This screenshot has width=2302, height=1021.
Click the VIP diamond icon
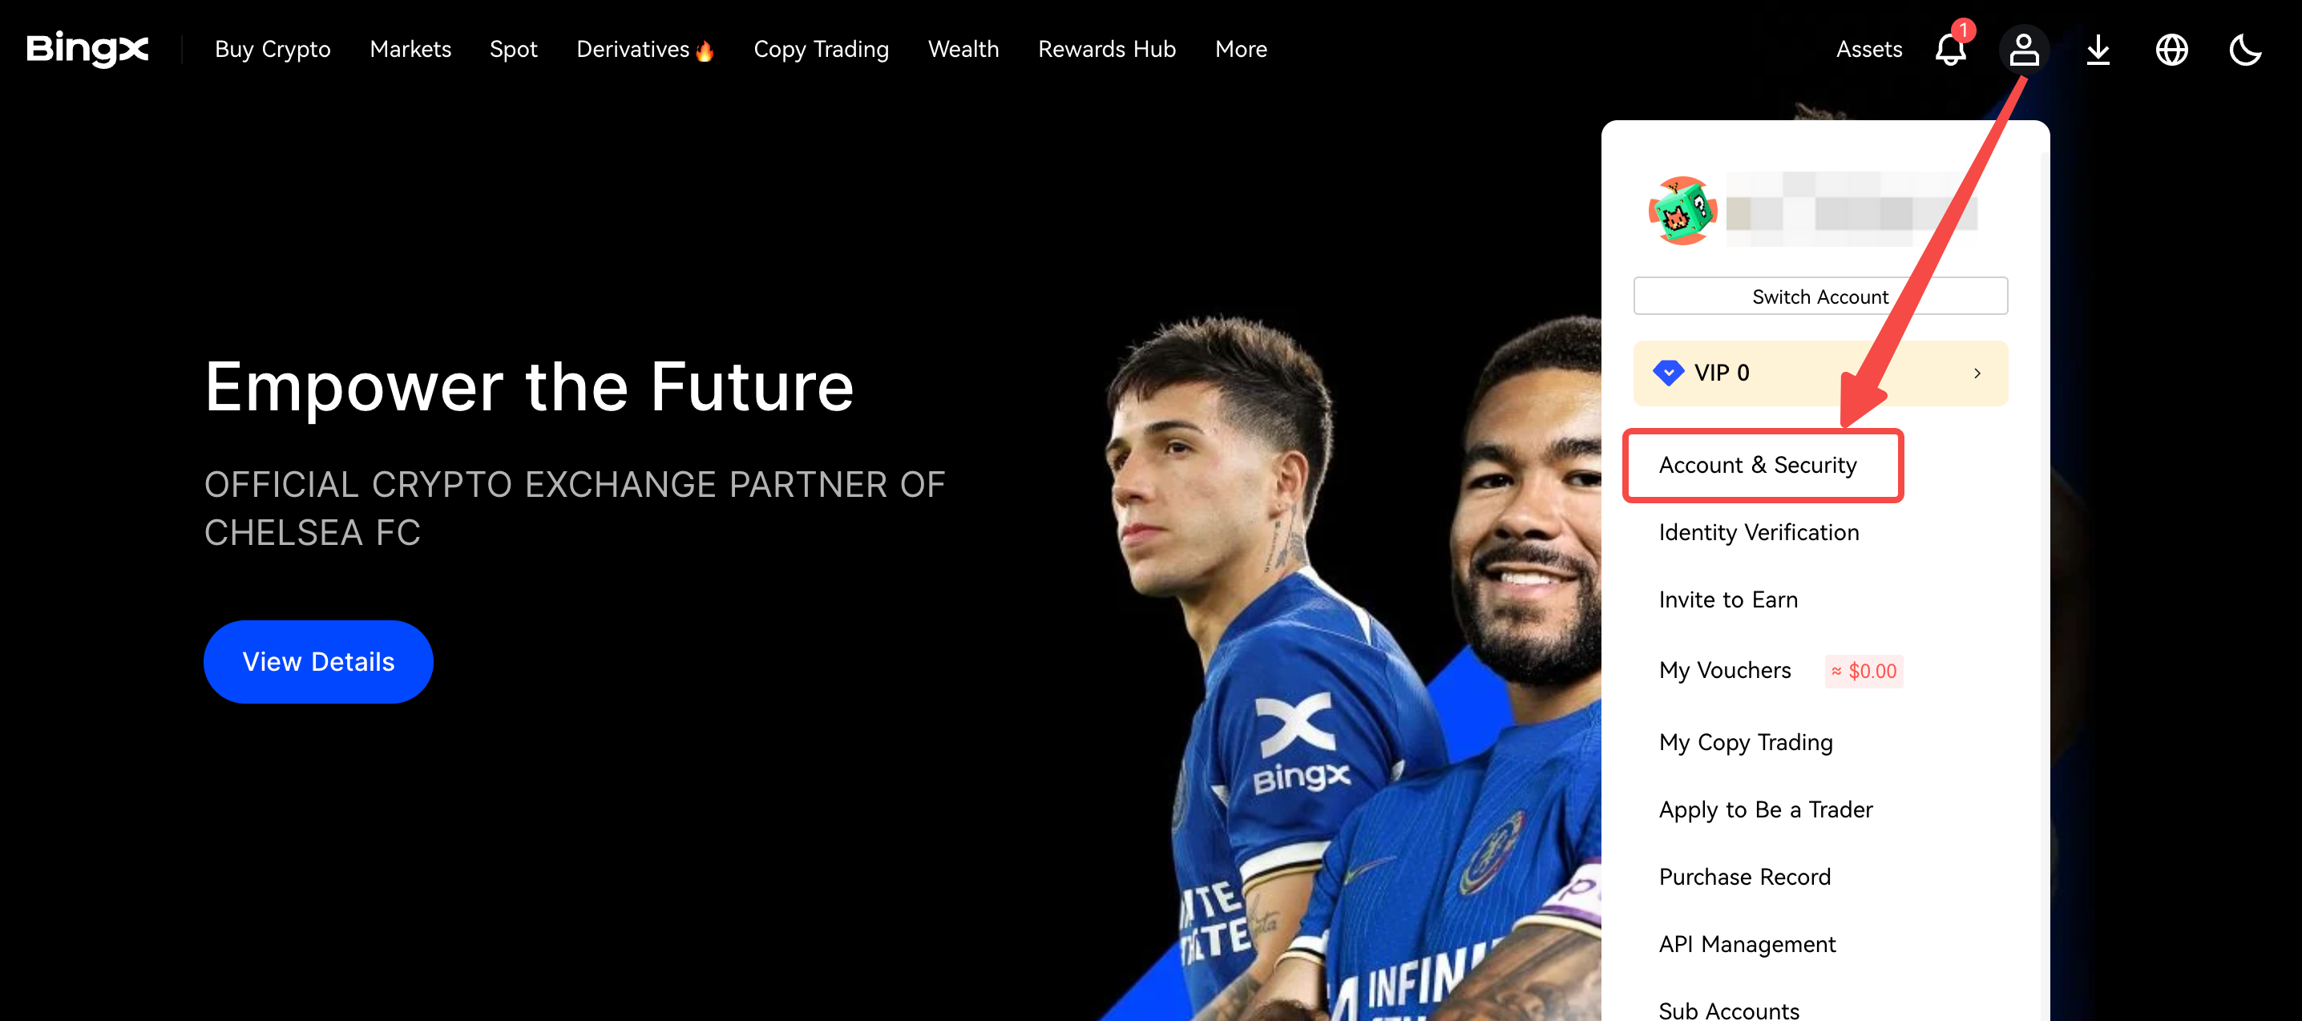click(1667, 373)
